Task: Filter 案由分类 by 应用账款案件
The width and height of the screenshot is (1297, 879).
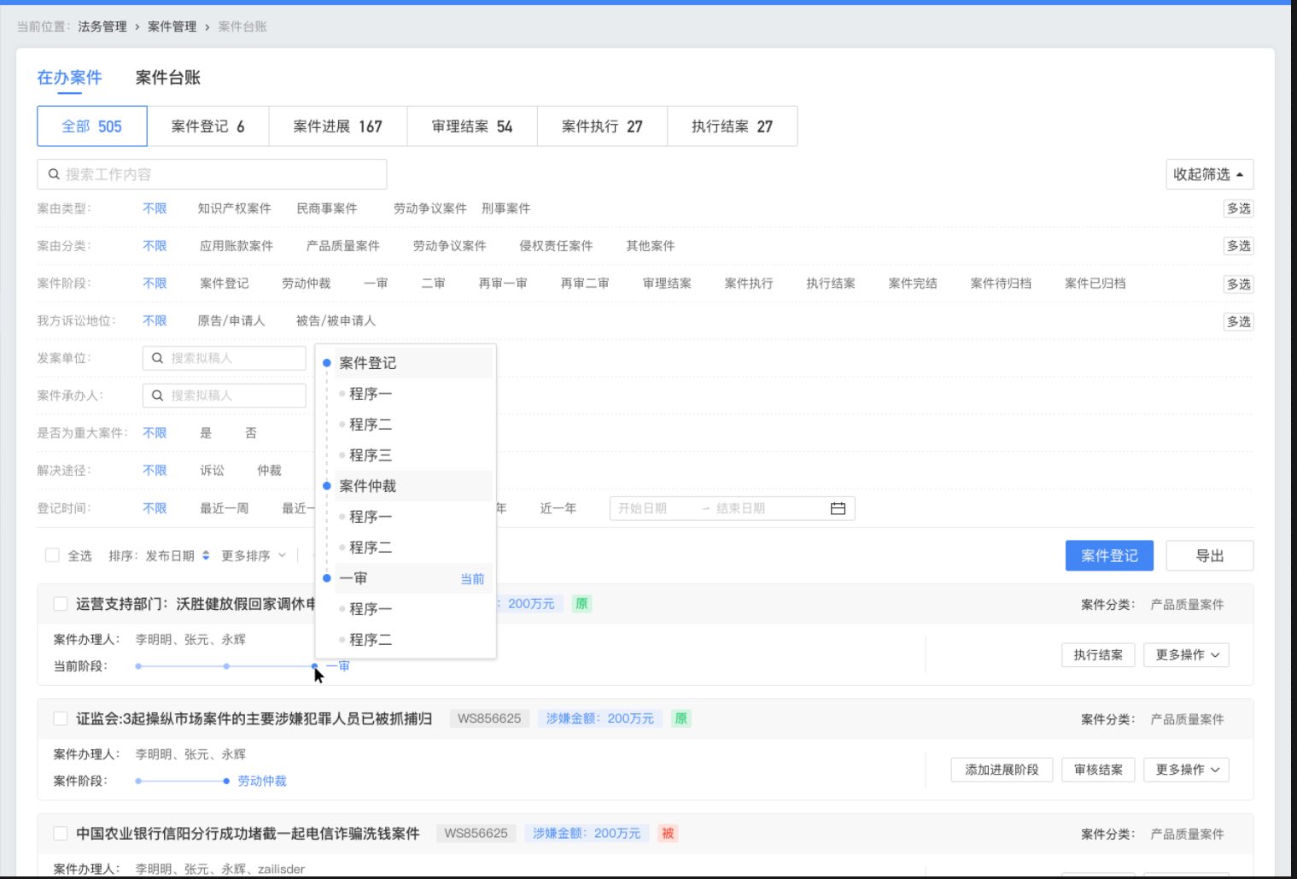Action: (237, 246)
